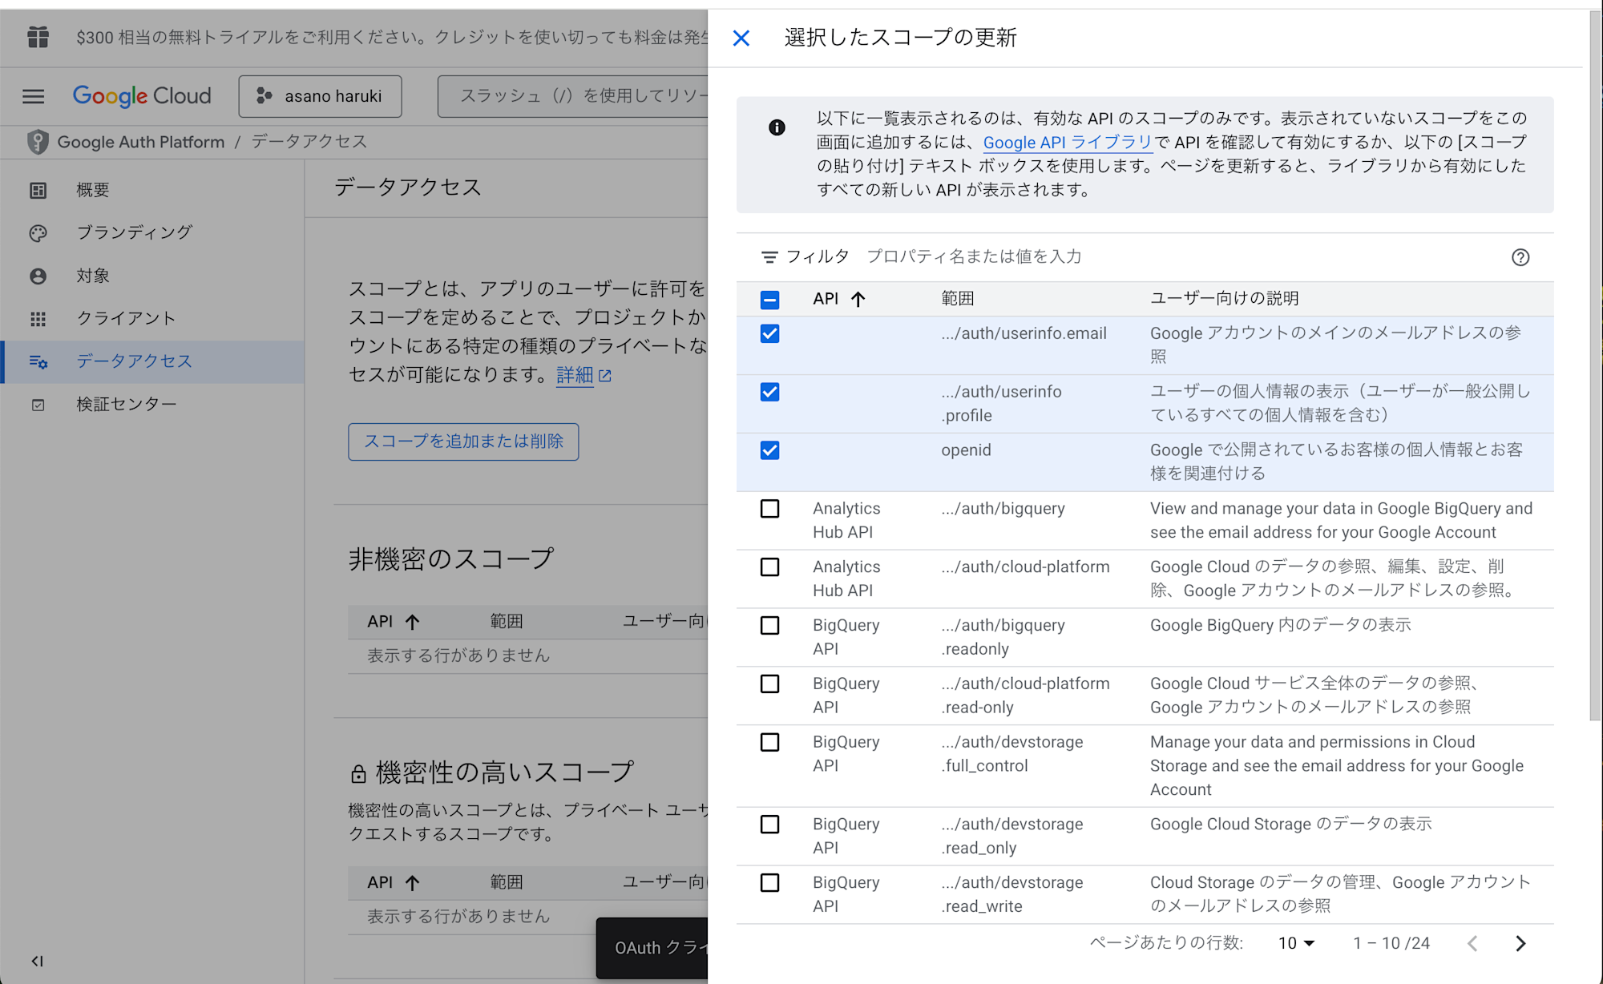
Task: Open 概要 in the sidebar
Action: pyautogui.click(x=152, y=190)
